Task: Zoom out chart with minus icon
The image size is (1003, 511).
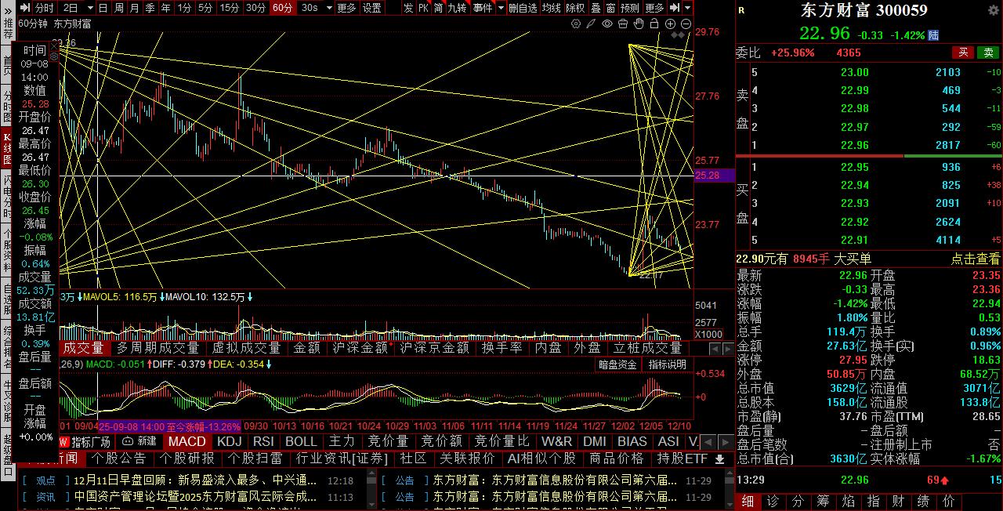Action: (686, 24)
